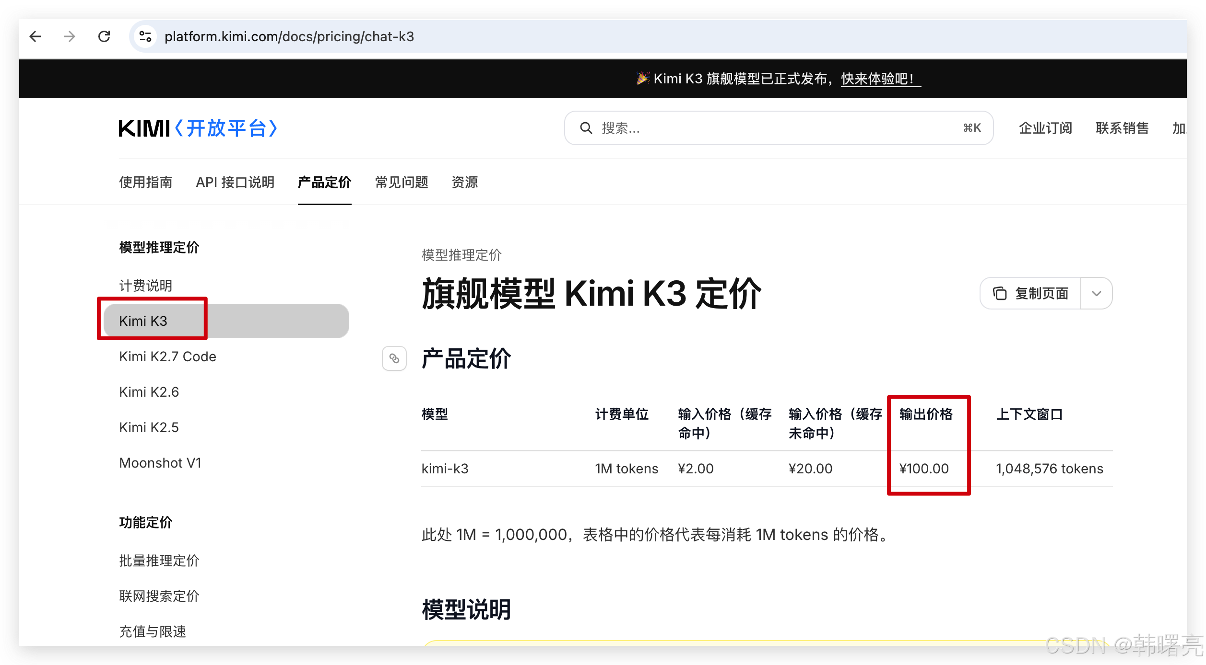Viewport: 1206px width, 665px height.
Task: Go to the 资源 tab
Action: tap(465, 182)
